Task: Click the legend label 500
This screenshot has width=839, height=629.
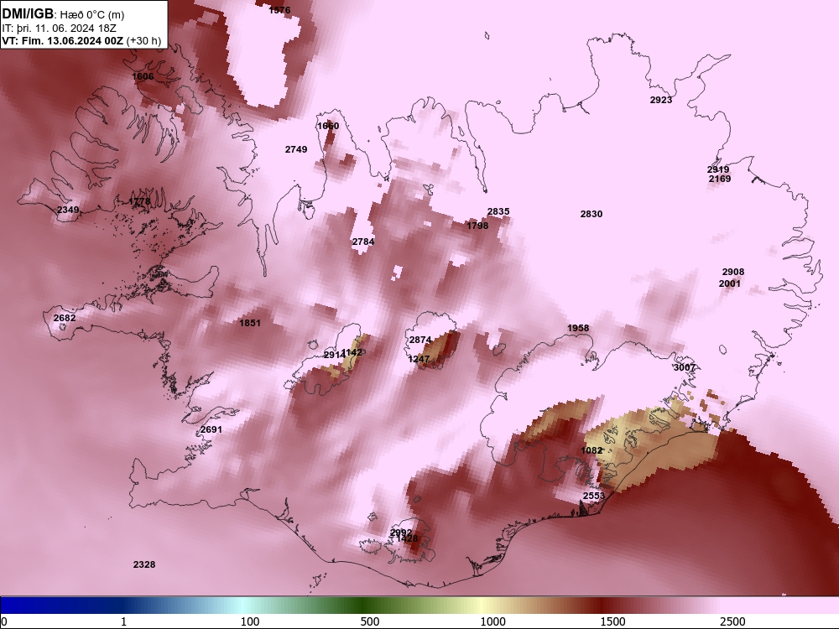Action: (370, 621)
